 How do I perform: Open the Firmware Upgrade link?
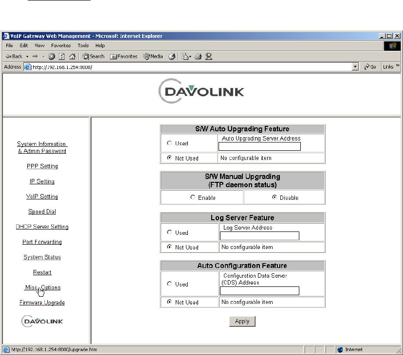(42, 302)
